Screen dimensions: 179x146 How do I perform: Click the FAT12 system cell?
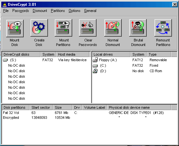coord(138,60)
